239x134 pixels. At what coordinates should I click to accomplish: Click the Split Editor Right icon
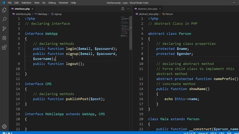tap(122, 9)
